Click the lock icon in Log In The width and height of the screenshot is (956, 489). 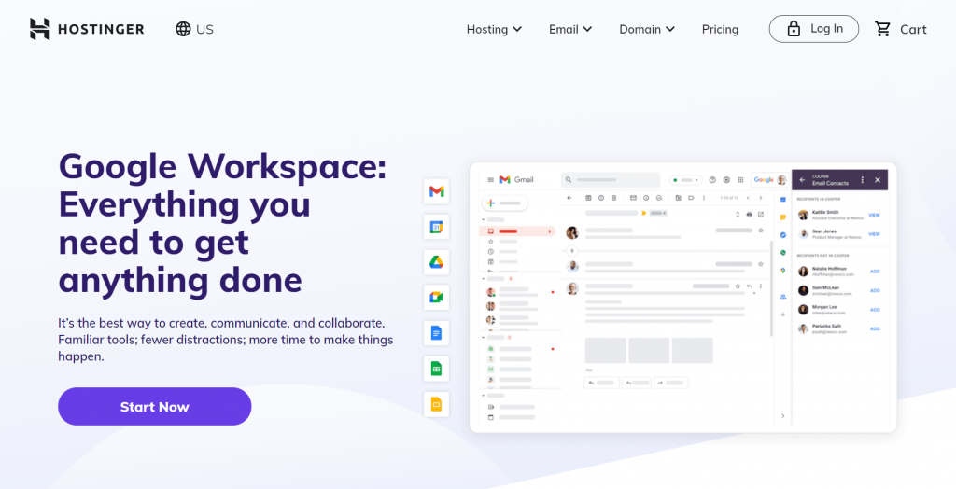pyautogui.click(x=794, y=29)
